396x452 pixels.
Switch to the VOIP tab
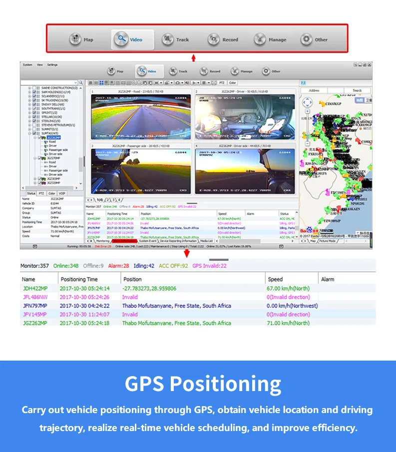[62, 193]
